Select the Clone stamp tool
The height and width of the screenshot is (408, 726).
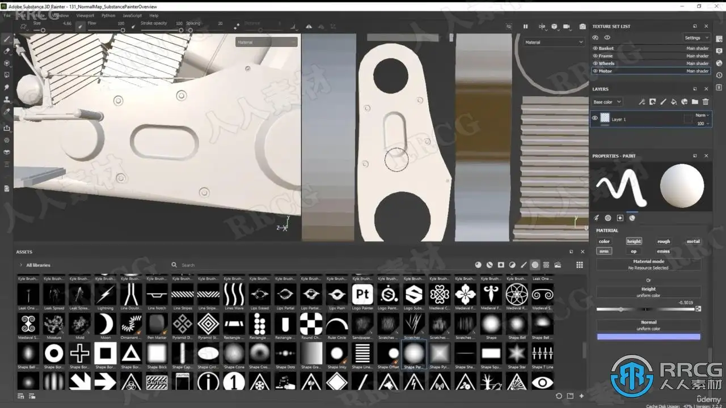(7, 99)
